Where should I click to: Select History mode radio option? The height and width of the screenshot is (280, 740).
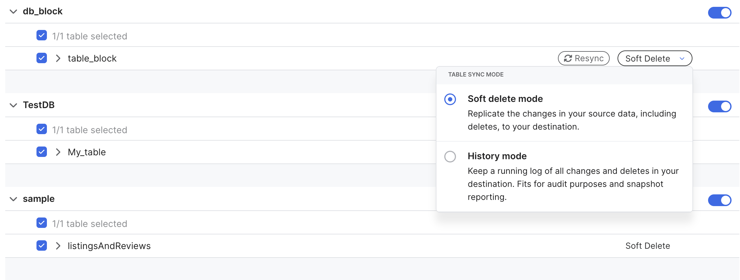[450, 157]
